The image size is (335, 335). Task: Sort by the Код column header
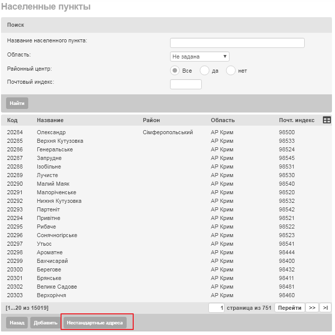[x=12, y=120]
